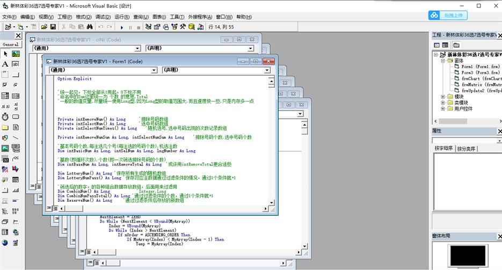502x270 pixels.
Task: Open the 调试(D) menu
Action: (103, 17)
